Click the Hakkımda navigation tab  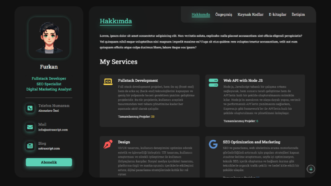click(201, 15)
